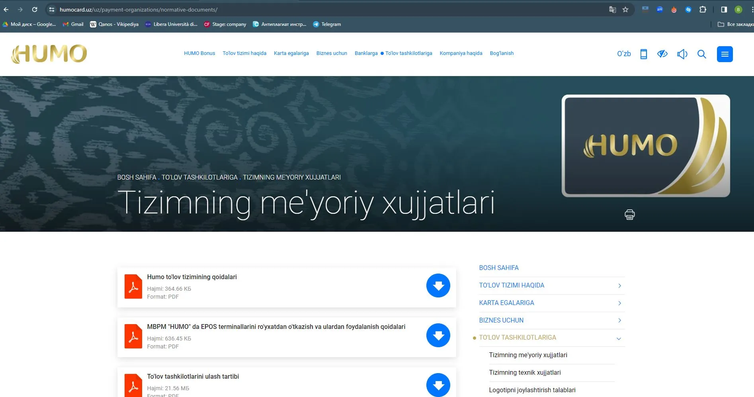Expand TO'LOV TIZIMI HAQIDA sidebar section
Viewport: 754px width, 397px height.
pos(619,286)
